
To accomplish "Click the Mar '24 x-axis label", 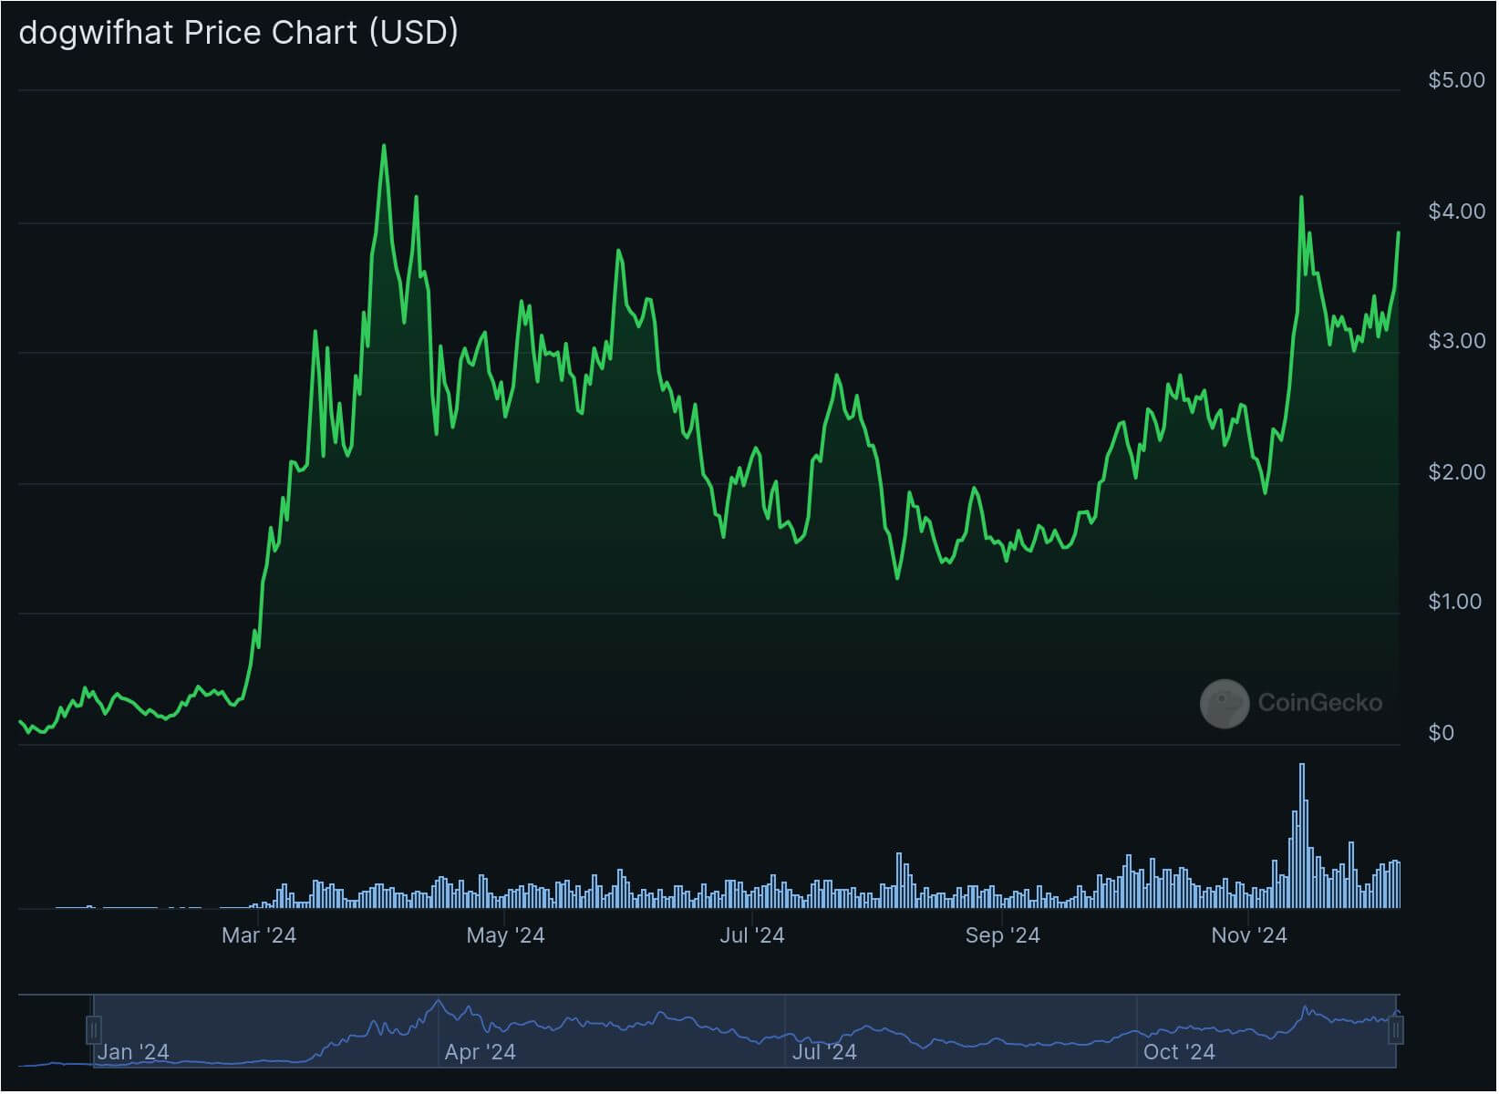I will click(259, 935).
